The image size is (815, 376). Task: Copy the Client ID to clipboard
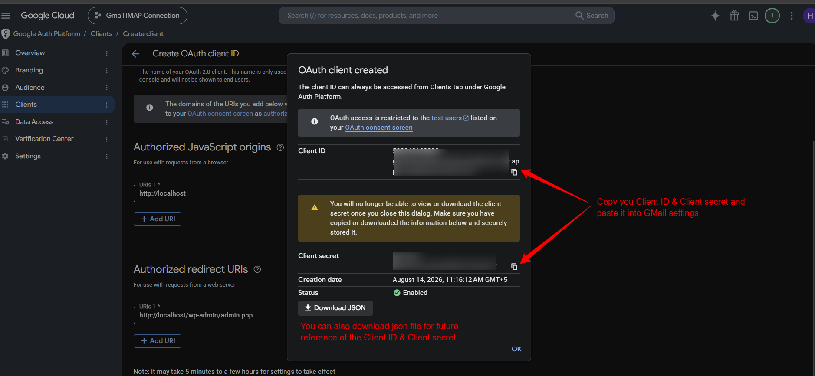pyautogui.click(x=514, y=172)
